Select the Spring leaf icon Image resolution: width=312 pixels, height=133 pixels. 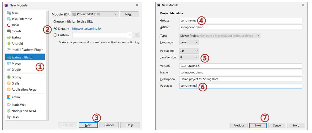[x=9, y=37]
